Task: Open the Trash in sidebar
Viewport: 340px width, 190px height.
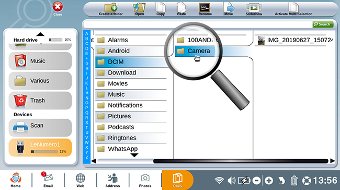Action: click(x=40, y=100)
